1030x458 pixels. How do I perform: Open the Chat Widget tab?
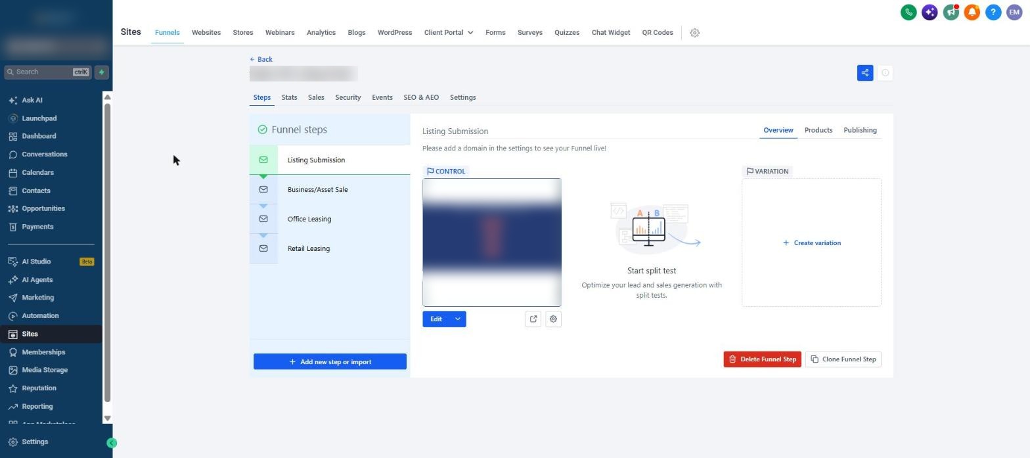click(x=611, y=33)
